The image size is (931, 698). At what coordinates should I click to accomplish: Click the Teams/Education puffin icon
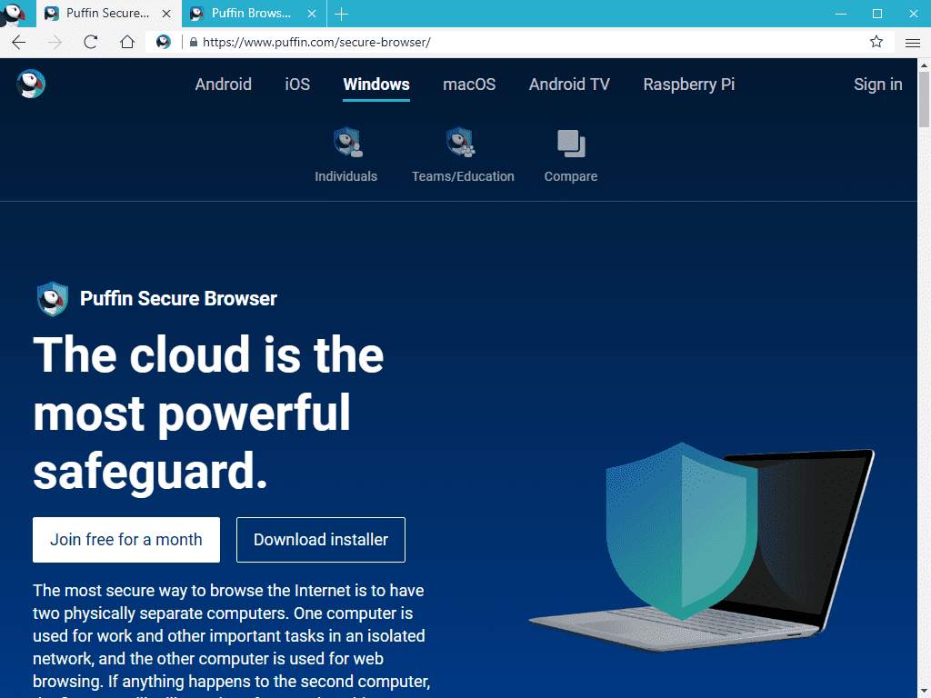[461, 143]
